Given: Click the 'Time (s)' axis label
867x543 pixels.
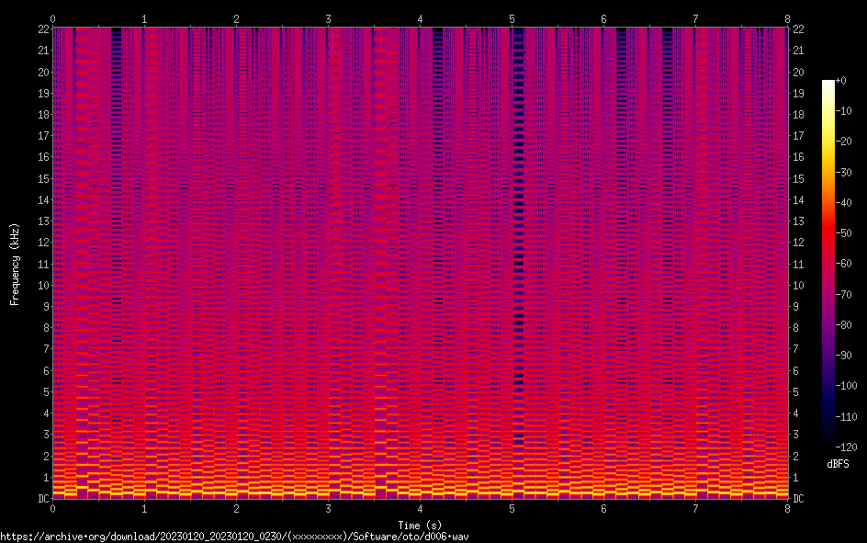Looking at the screenshot, I should pos(420,525).
